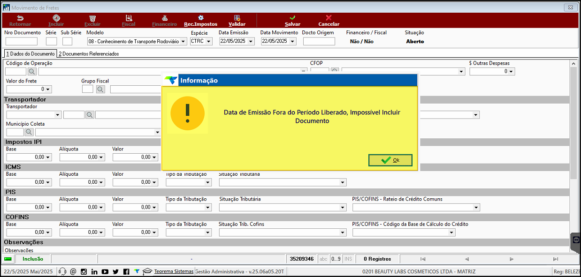Expand the Data Emissão date picker

pyautogui.click(x=251, y=41)
